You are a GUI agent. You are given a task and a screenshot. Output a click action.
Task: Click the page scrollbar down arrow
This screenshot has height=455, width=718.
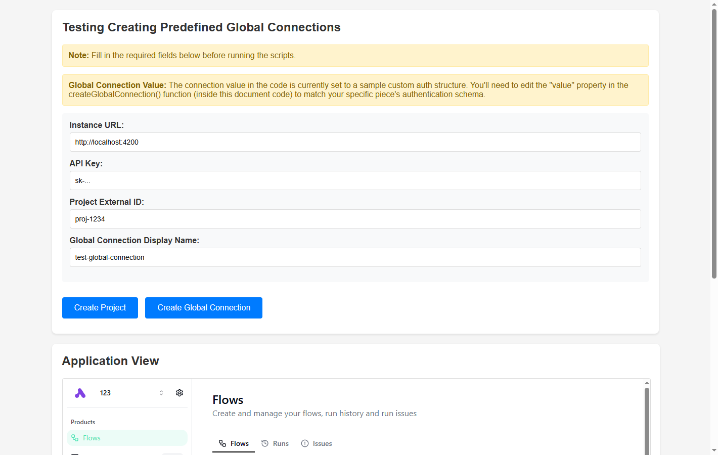[714, 450]
